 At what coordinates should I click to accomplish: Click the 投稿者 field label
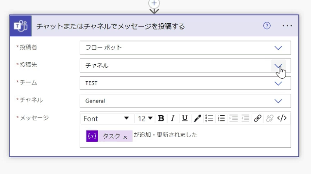click(x=28, y=47)
